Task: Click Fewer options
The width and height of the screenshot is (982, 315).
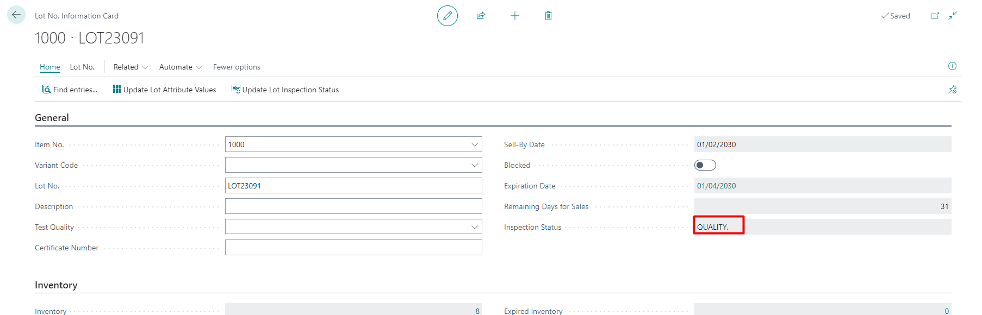Action: [x=237, y=67]
